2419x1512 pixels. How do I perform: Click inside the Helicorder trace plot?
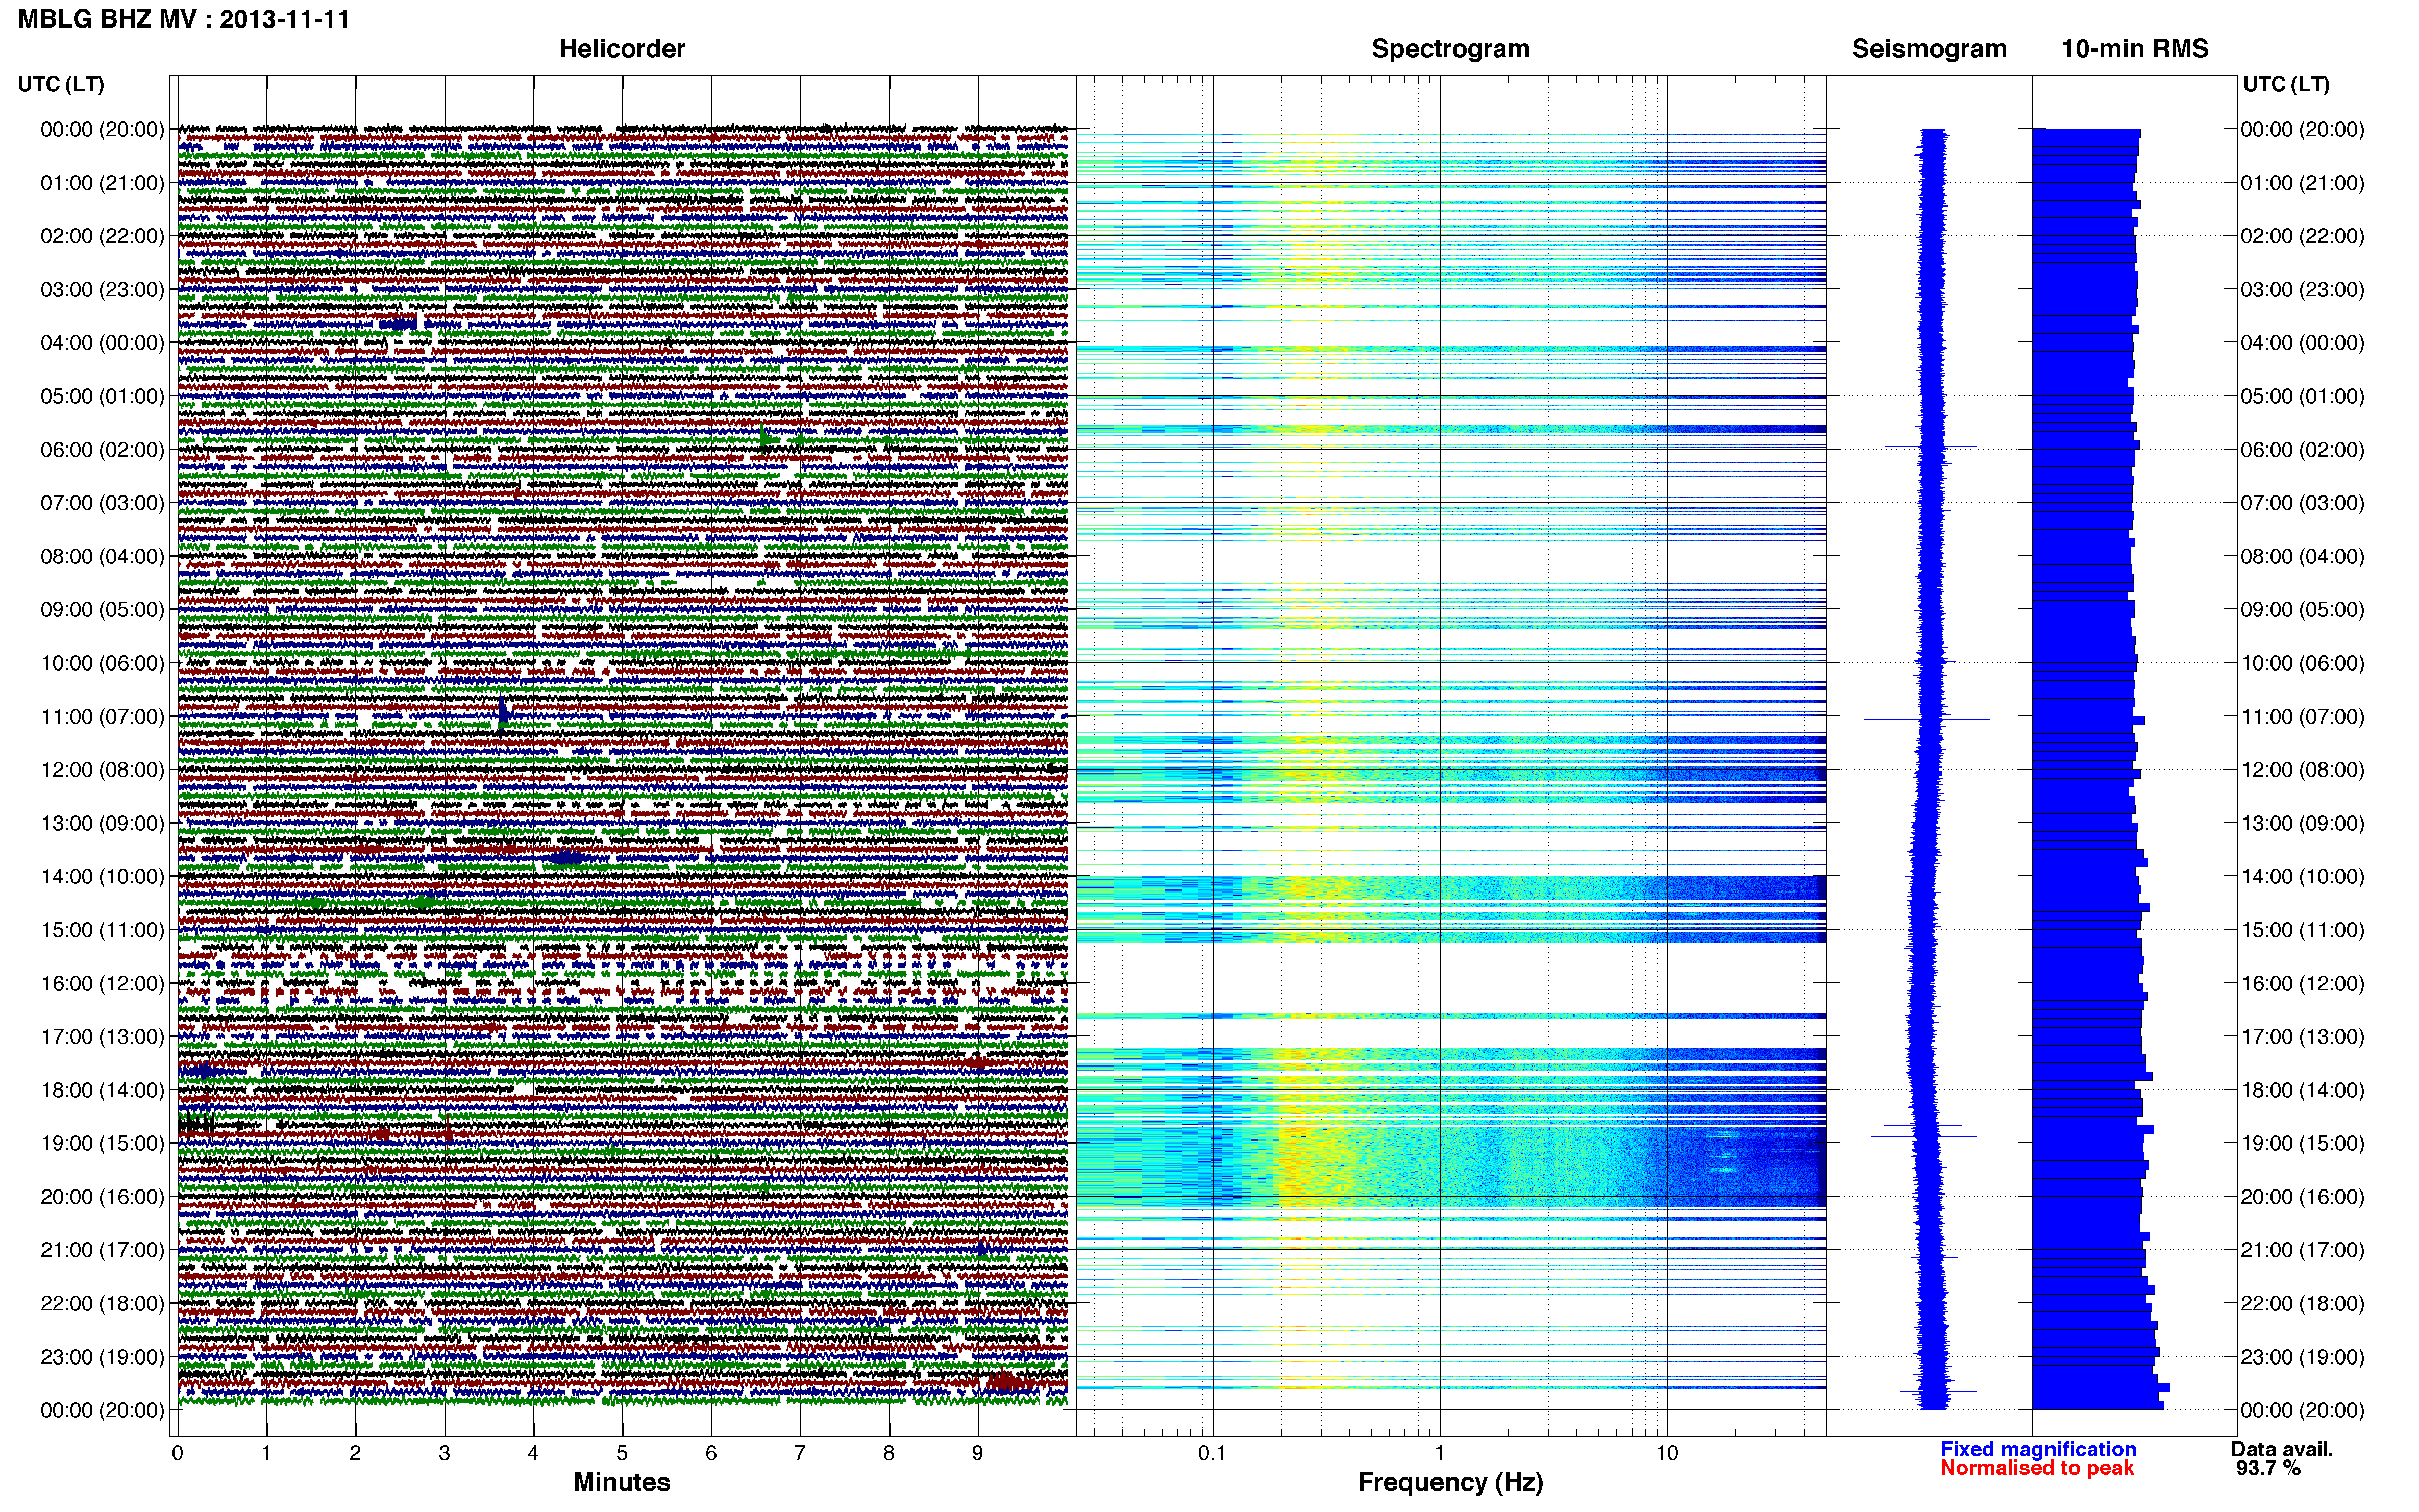coord(622,756)
